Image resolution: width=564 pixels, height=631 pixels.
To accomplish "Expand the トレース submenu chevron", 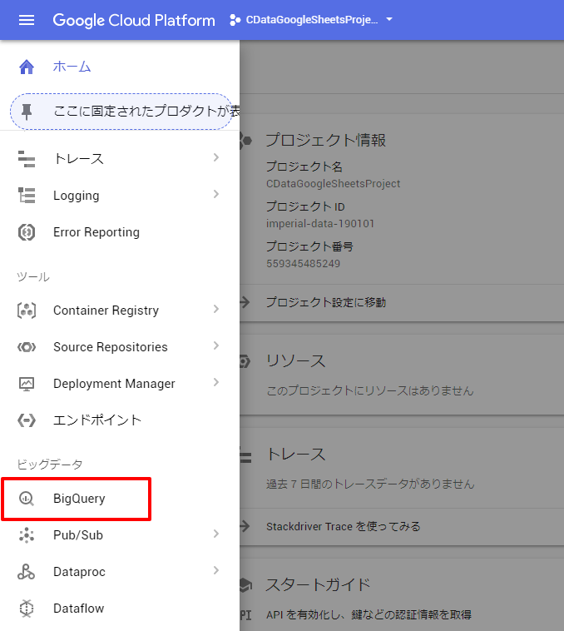I will tap(216, 157).
